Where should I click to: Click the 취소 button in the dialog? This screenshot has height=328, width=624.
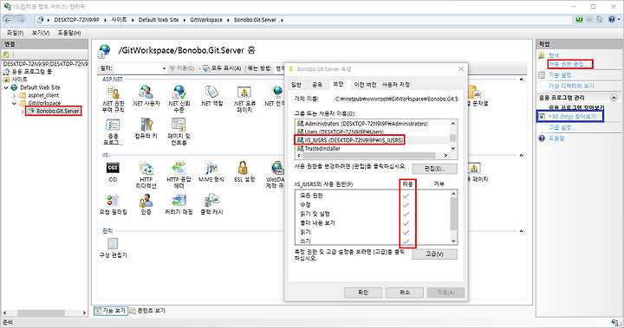[x=405, y=293]
